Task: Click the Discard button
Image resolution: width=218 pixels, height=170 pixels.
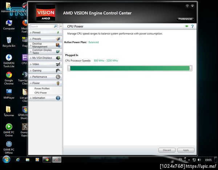Action: click(x=167, y=150)
